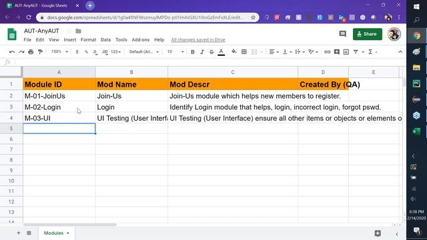Open Excel from the taskbar
Image resolution: width=427 pixels, height=240 pixels.
[x=416, y=132]
